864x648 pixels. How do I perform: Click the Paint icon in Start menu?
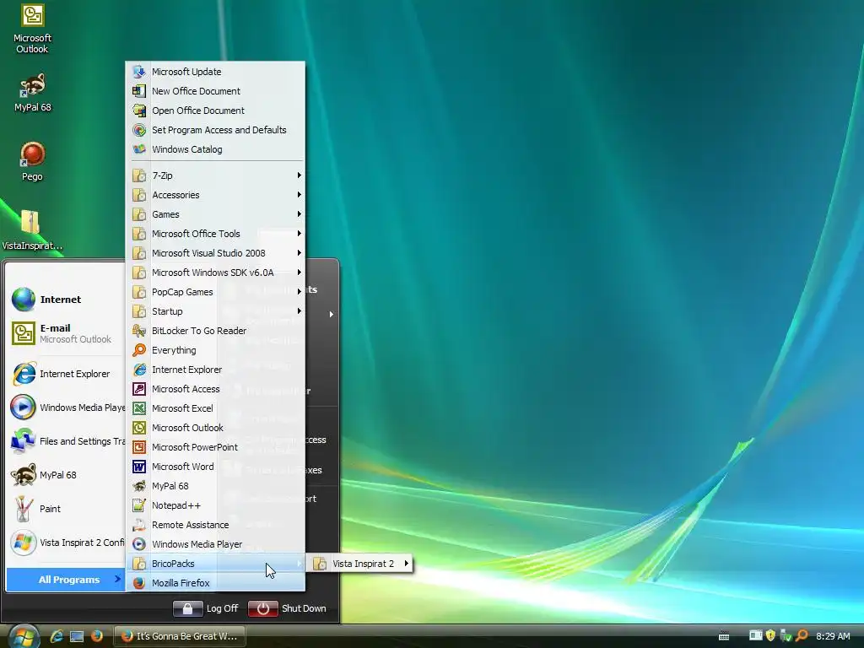tap(23, 509)
